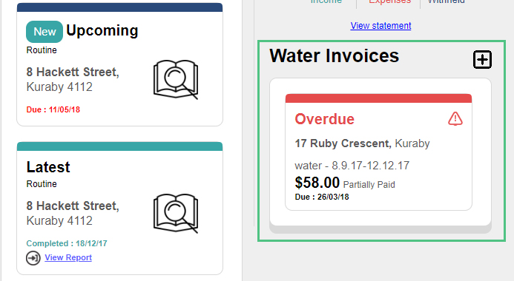Click the Due 11/05/18 date text
The height and width of the screenshot is (281, 514).
click(x=53, y=109)
